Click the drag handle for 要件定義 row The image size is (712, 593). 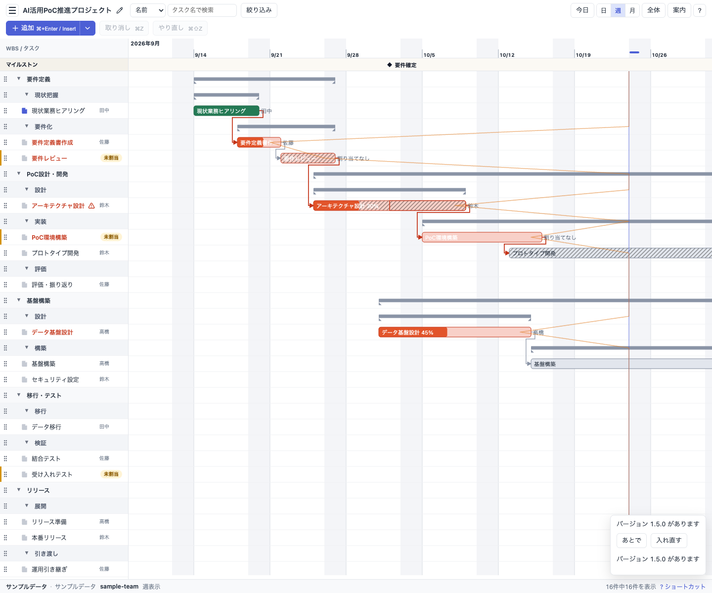tap(5, 79)
